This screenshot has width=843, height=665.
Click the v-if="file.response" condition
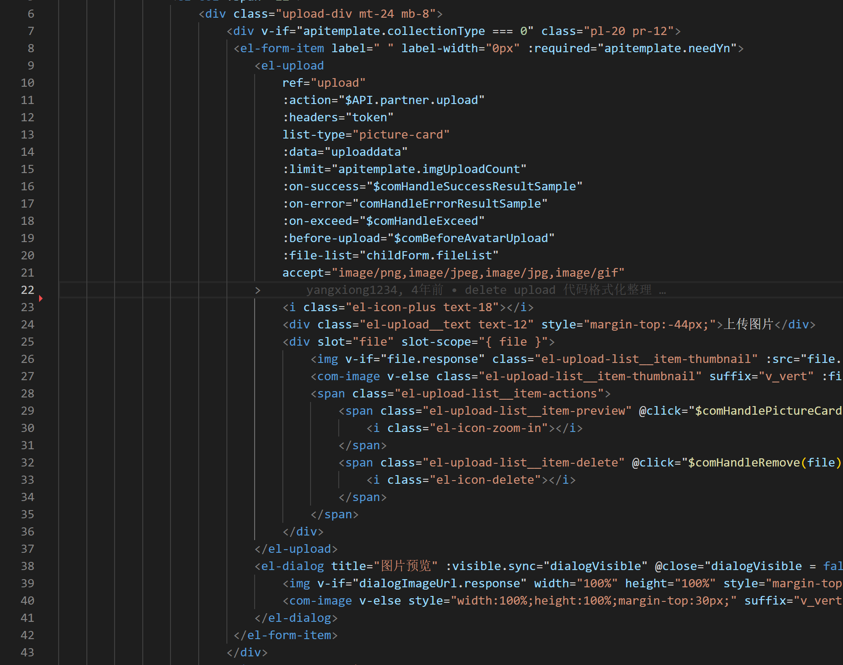point(415,359)
